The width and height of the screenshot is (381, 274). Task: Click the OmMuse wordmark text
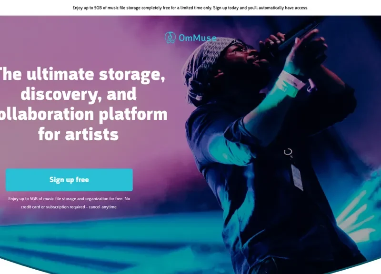click(x=197, y=38)
